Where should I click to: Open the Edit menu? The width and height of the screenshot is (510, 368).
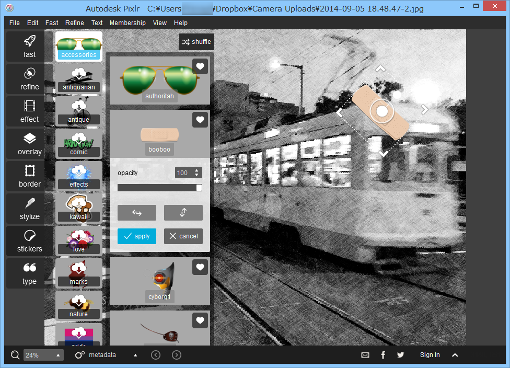coord(32,23)
